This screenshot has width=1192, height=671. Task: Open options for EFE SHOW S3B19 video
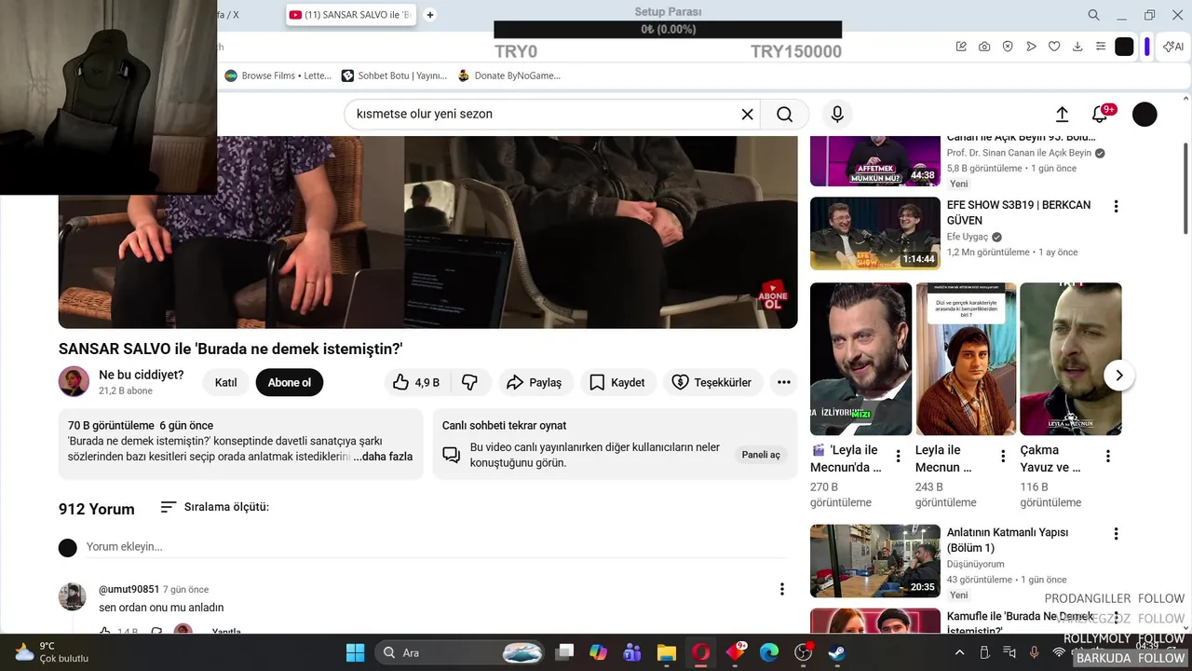click(x=1116, y=206)
